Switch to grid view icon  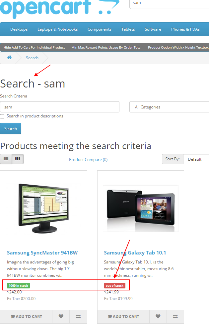18,159
